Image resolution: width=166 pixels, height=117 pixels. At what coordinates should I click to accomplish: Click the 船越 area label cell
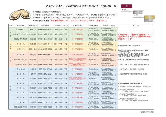click(11, 59)
